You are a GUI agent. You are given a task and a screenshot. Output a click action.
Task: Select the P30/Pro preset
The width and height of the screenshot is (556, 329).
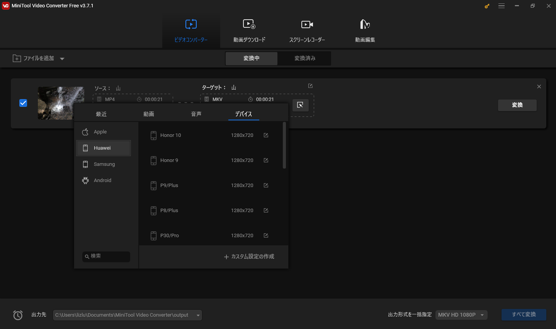tap(211, 235)
